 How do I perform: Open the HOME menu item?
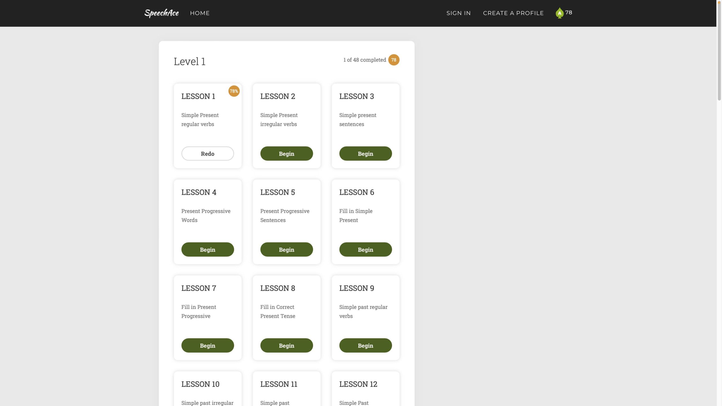[x=200, y=13]
